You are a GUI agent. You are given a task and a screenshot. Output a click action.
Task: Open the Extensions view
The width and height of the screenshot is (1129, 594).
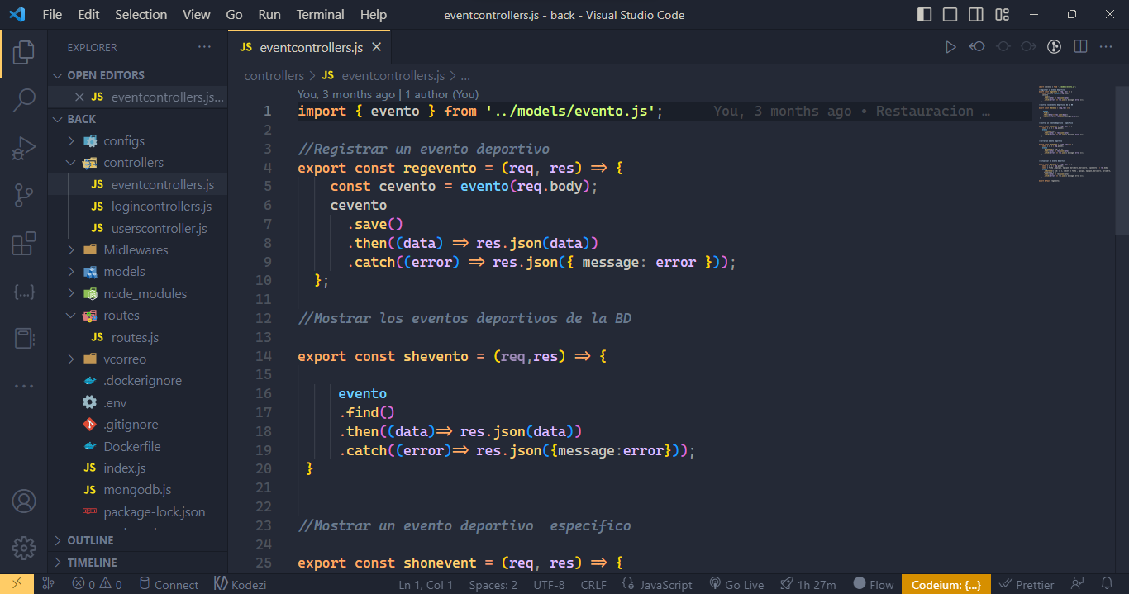tap(24, 244)
